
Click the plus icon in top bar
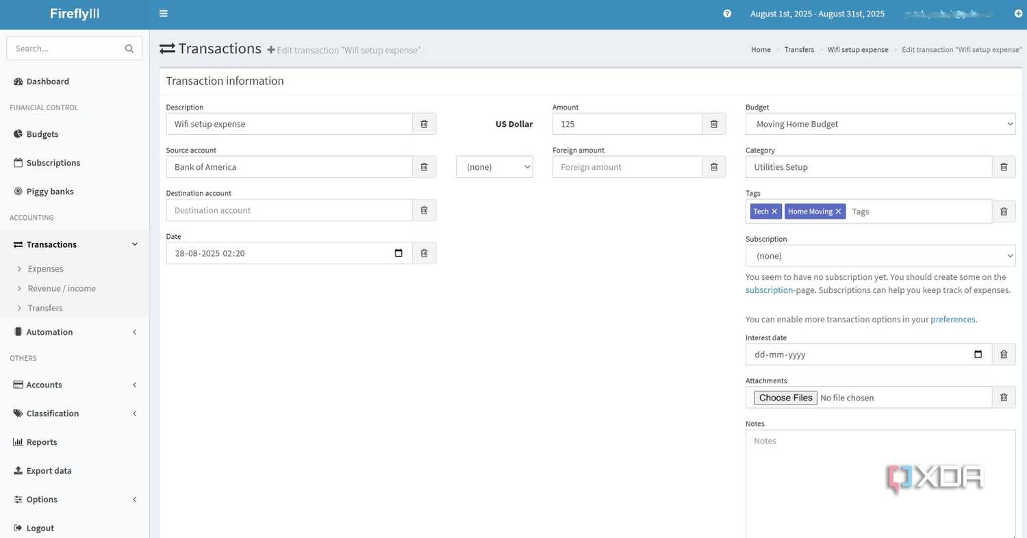[1018, 14]
